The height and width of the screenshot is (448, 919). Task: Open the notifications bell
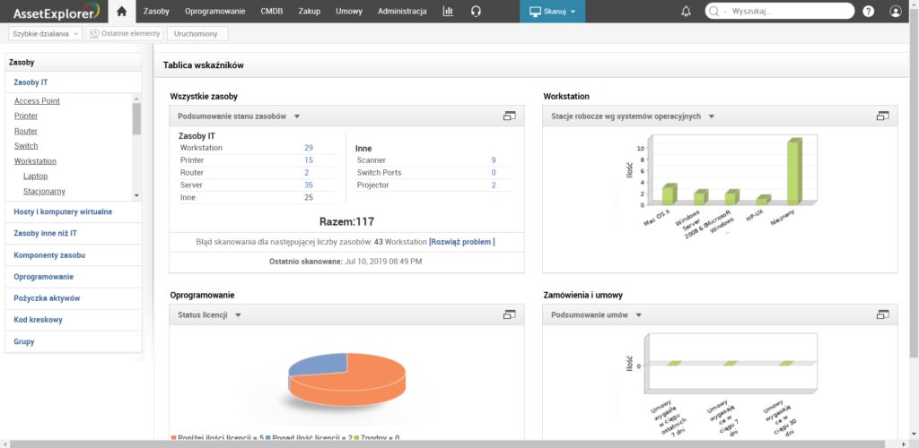pyautogui.click(x=687, y=12)
